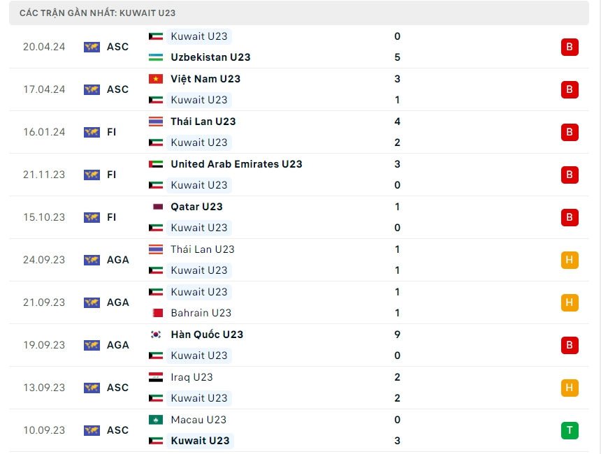601x454 pixels.
Task: Click the 10.09.23 match date
Action: [x=43, y=430]
